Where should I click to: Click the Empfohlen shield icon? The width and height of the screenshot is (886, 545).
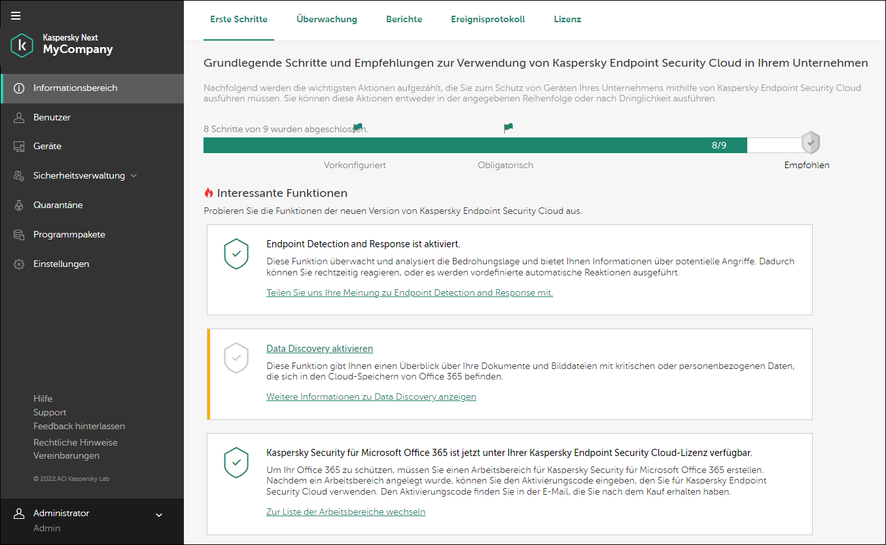pos(811,142)
